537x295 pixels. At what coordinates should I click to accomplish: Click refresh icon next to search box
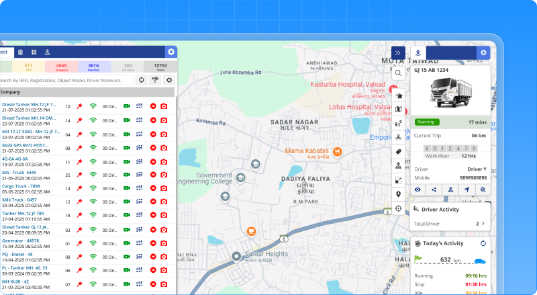[x=142, y=80]
